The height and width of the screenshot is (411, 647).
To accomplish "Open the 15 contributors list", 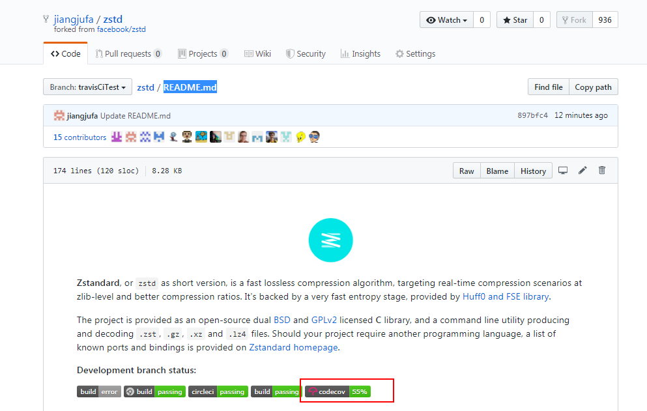I will pyautogui.click(x=79, y=137).
